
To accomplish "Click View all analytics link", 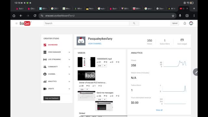I will click(x=159, y=110).
